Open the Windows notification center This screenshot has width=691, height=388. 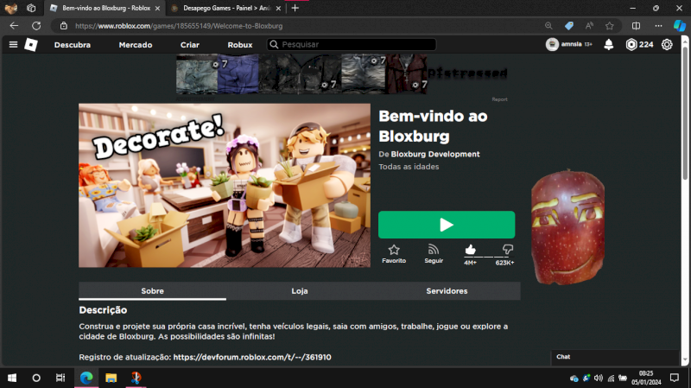point(675,378)
